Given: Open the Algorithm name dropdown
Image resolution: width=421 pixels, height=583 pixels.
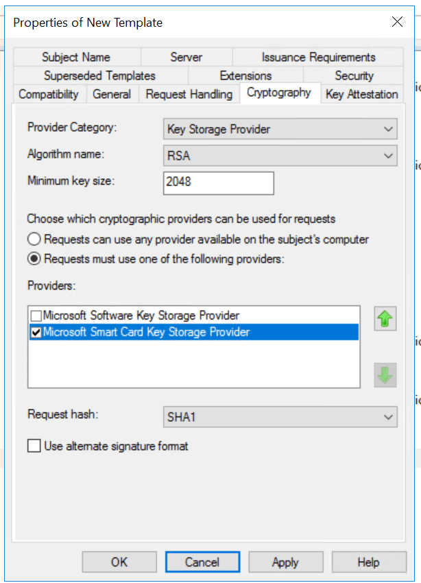Looking at the screenshot, I should [x=387, y=156].
